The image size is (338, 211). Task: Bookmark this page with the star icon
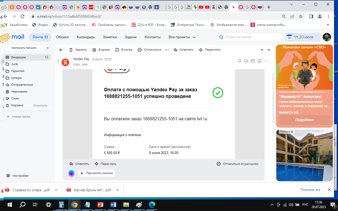pyautogui.click(x=301, y=16)
